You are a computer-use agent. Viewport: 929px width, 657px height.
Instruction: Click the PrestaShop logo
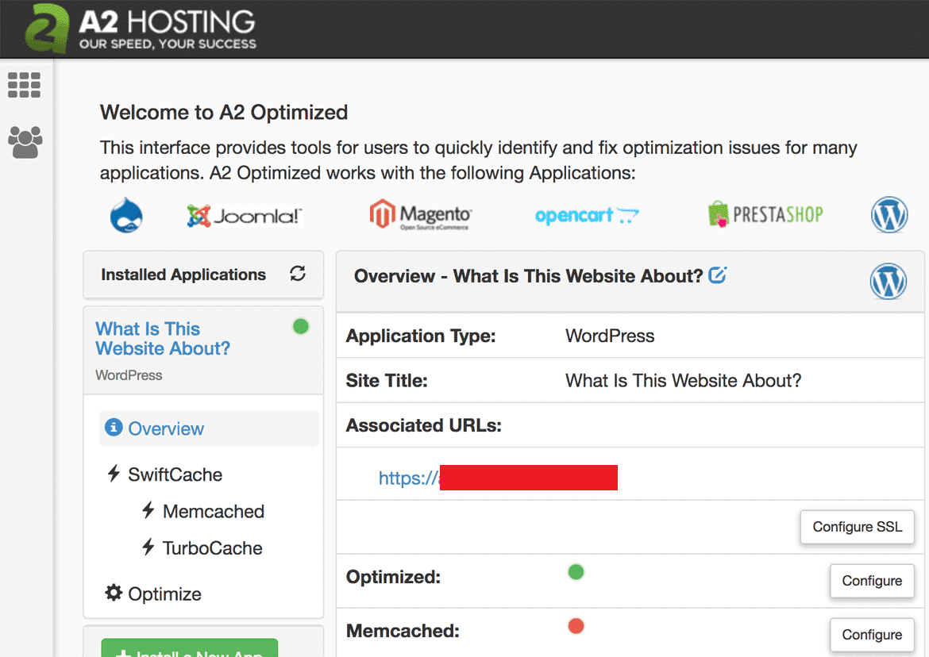point(765,214)
